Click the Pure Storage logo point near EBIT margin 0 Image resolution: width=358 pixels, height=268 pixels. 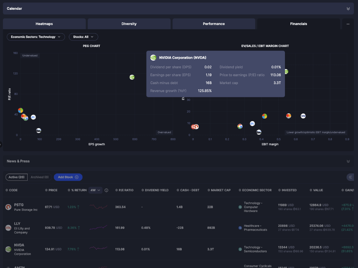pos(196,126)
